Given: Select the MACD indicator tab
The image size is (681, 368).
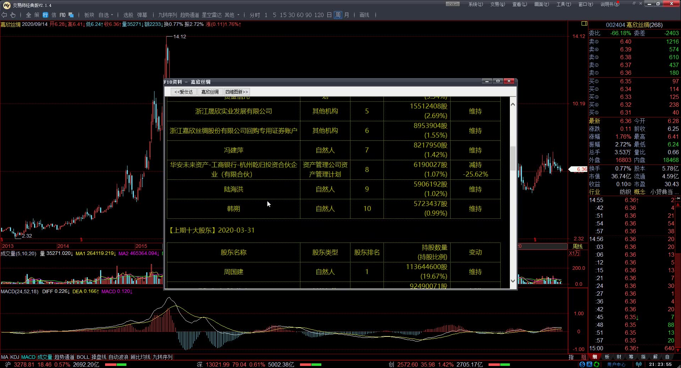Looking at the screenshot, I should [x=28, y=357].
